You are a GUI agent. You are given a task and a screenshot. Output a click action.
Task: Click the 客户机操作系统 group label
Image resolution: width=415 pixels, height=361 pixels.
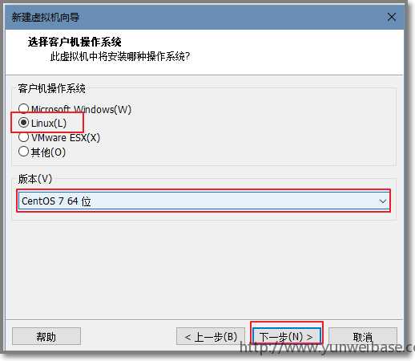tap(52, 88)
